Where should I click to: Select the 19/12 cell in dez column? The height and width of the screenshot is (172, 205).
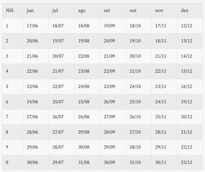[186, 102]
